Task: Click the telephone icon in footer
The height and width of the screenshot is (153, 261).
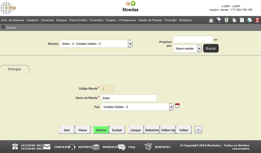Action: pos(15,147)
